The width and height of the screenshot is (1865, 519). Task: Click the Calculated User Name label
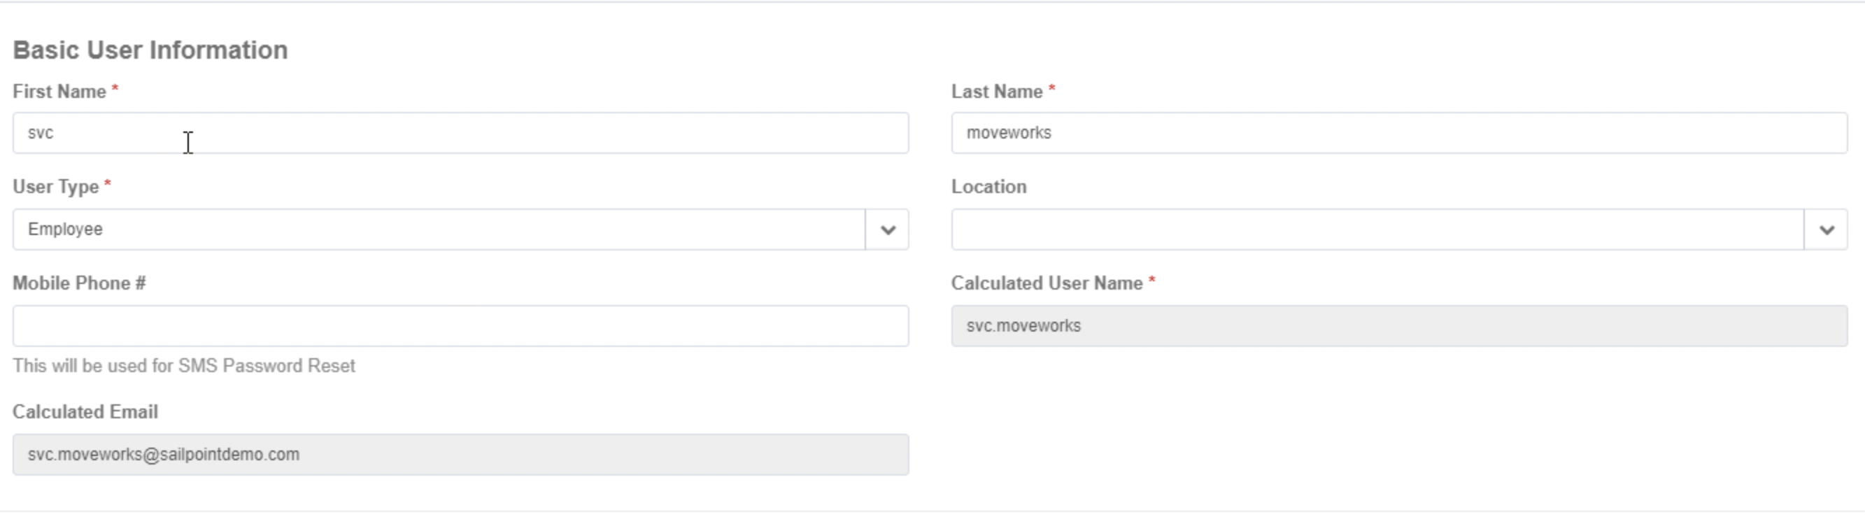[x=1047, y=283]
